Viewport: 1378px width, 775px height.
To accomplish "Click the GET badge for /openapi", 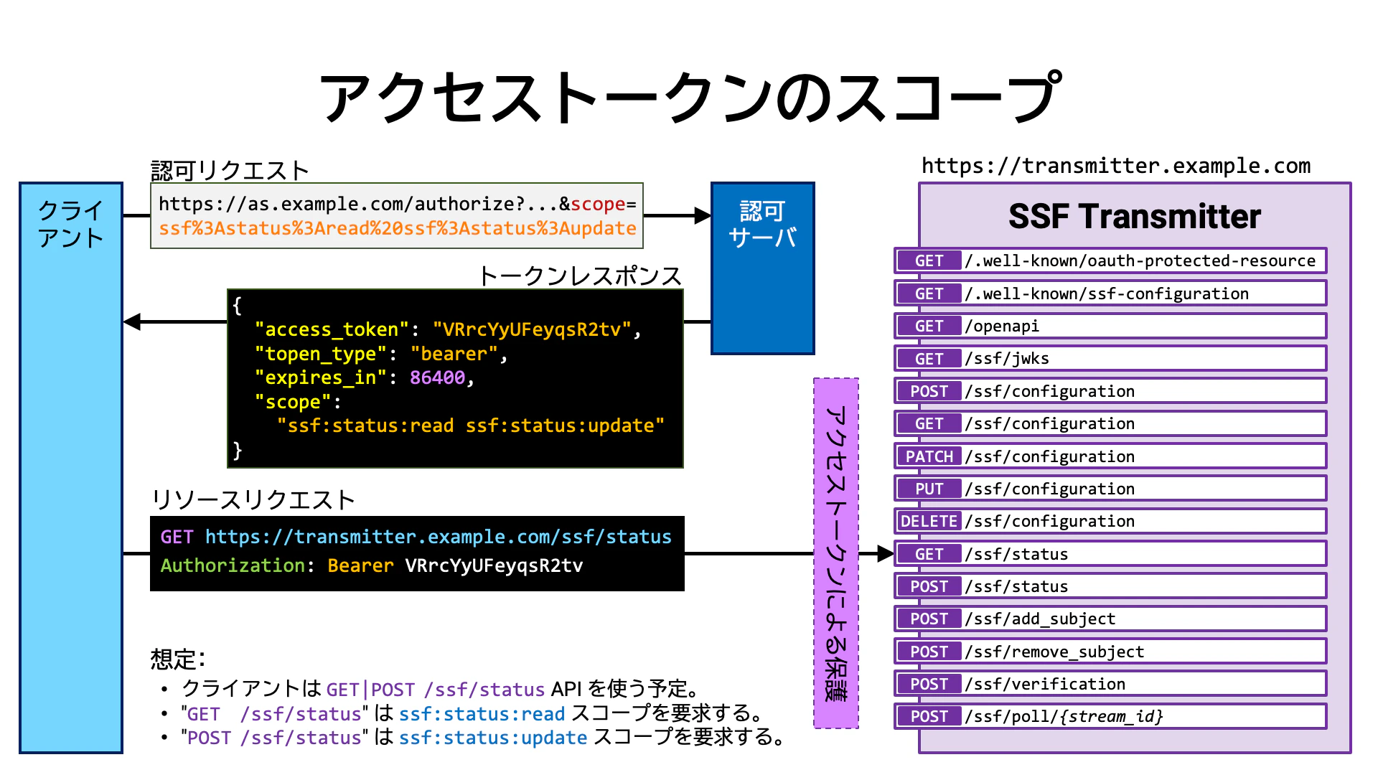I will pos(929,326).
